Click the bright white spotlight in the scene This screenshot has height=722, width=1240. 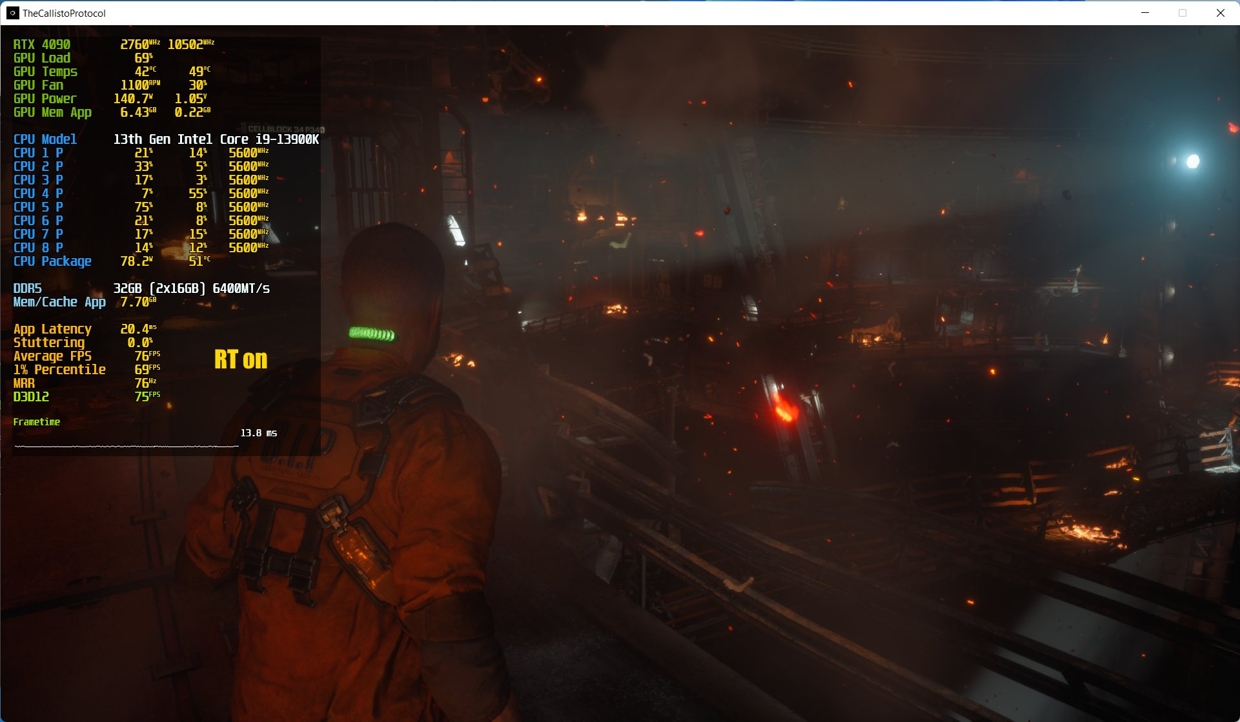[1192, 161]
